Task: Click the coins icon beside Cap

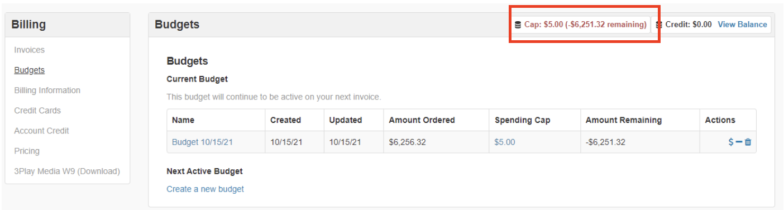Action: pyautogui.click(x=518, y=25)
